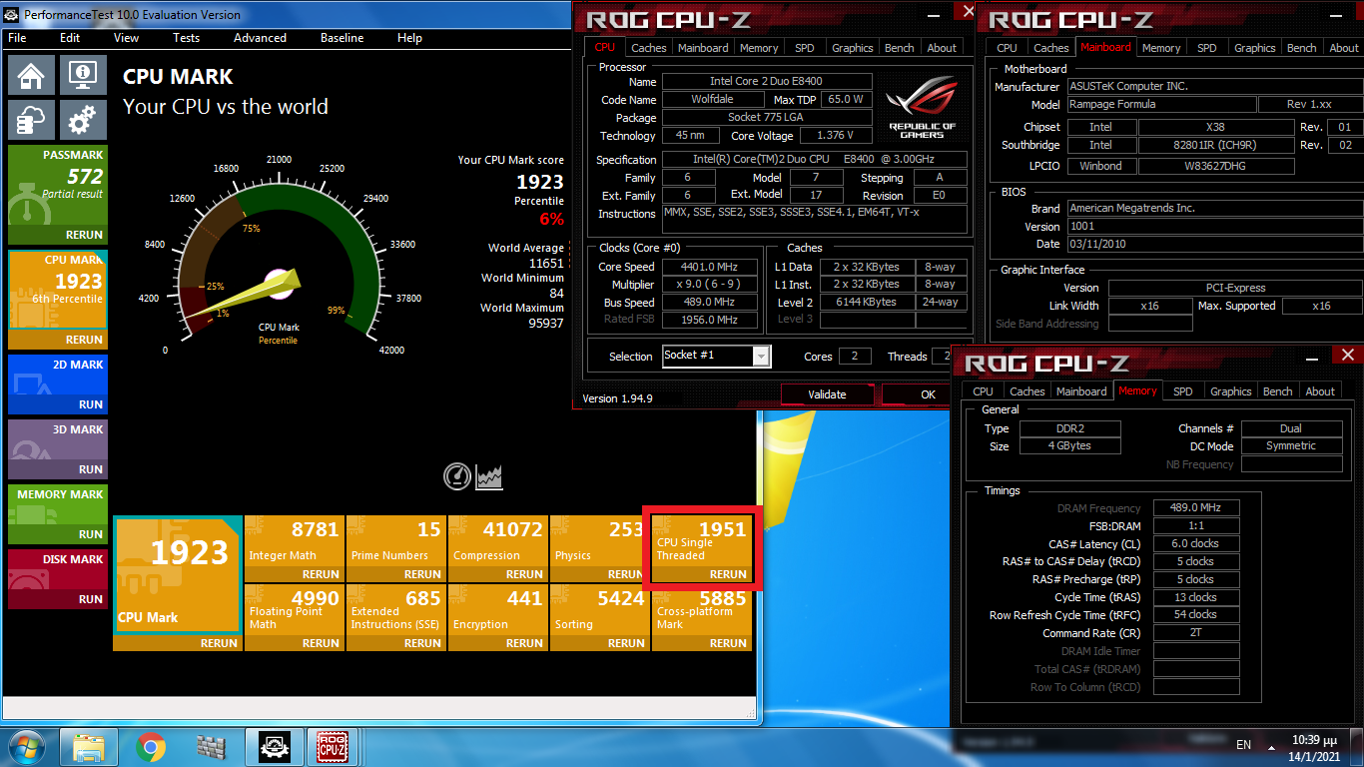Rerun the large CPU Mark 1923 tile
1364x767 pixels.
point(219,643)
